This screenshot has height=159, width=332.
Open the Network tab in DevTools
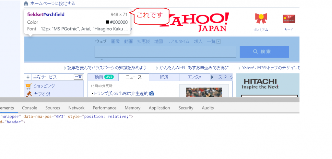(76, 108)
